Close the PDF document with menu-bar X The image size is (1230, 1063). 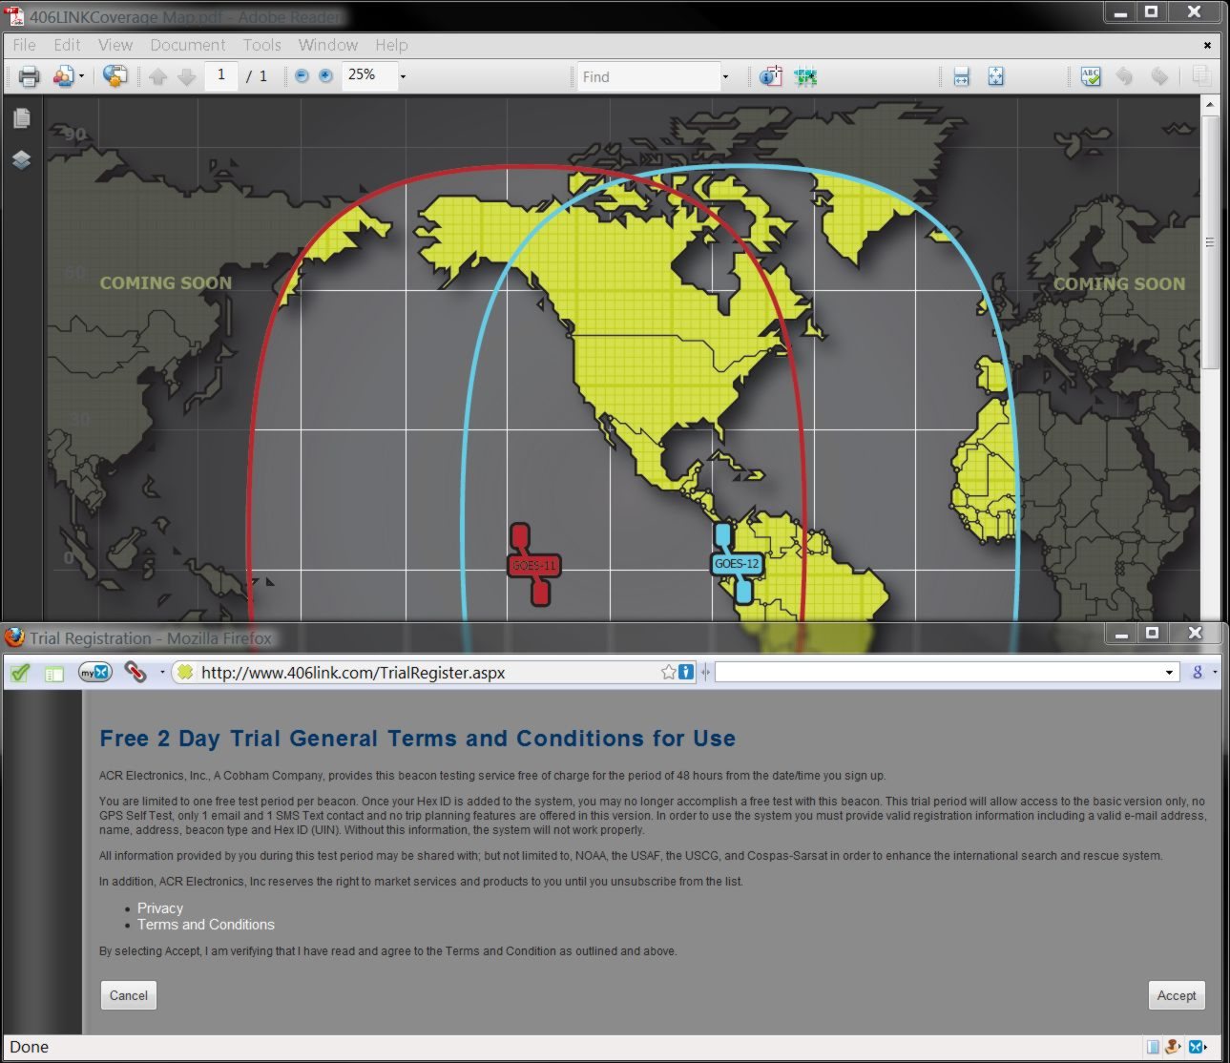[1207, 45]
